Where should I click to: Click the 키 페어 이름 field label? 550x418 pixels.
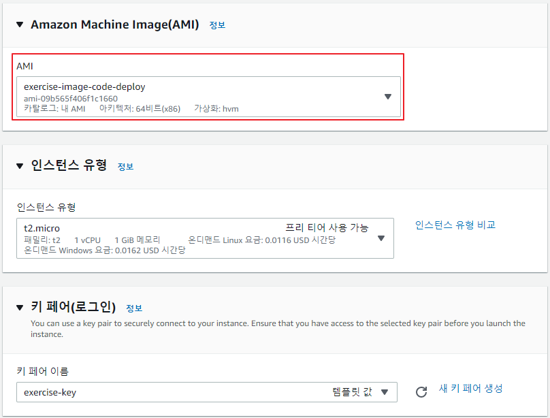(42, 371)
